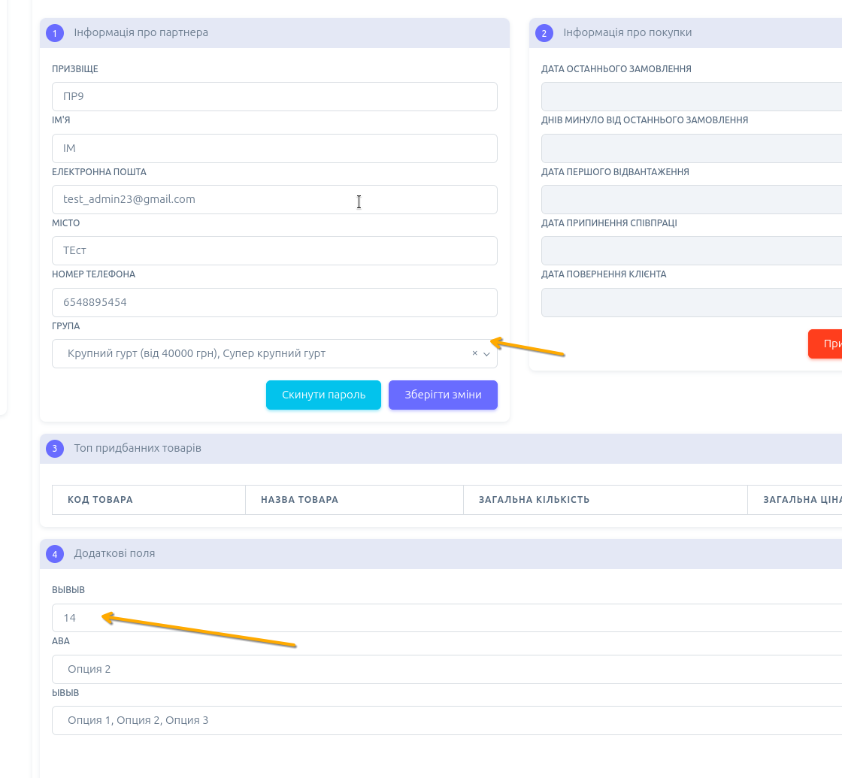Click the number 1 badge beside Інформація про партнера

(x=55, y=33)
